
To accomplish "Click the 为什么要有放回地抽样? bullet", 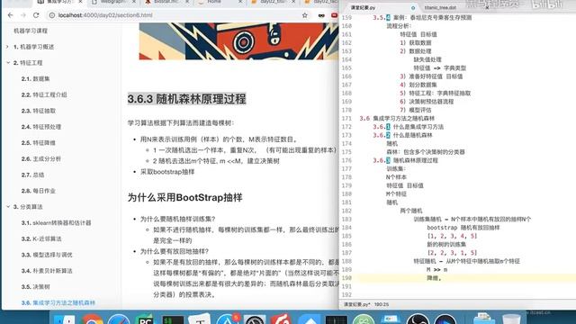I will tap(174, 251).
